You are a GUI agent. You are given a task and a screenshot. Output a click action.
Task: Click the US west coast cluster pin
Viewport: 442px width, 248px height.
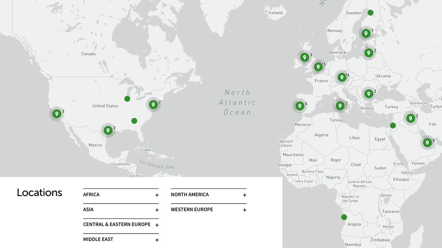[x=57, y=114]
